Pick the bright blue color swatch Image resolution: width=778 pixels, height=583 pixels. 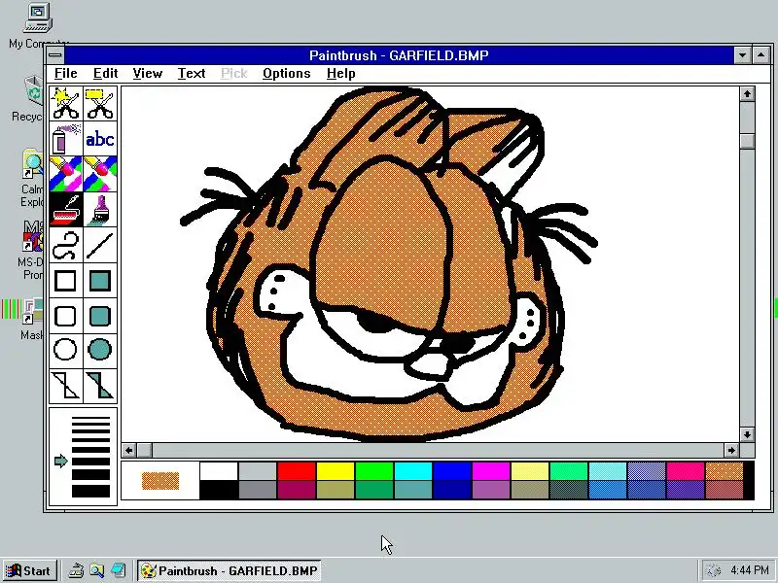pyautogui.click(x=452, y=471)
